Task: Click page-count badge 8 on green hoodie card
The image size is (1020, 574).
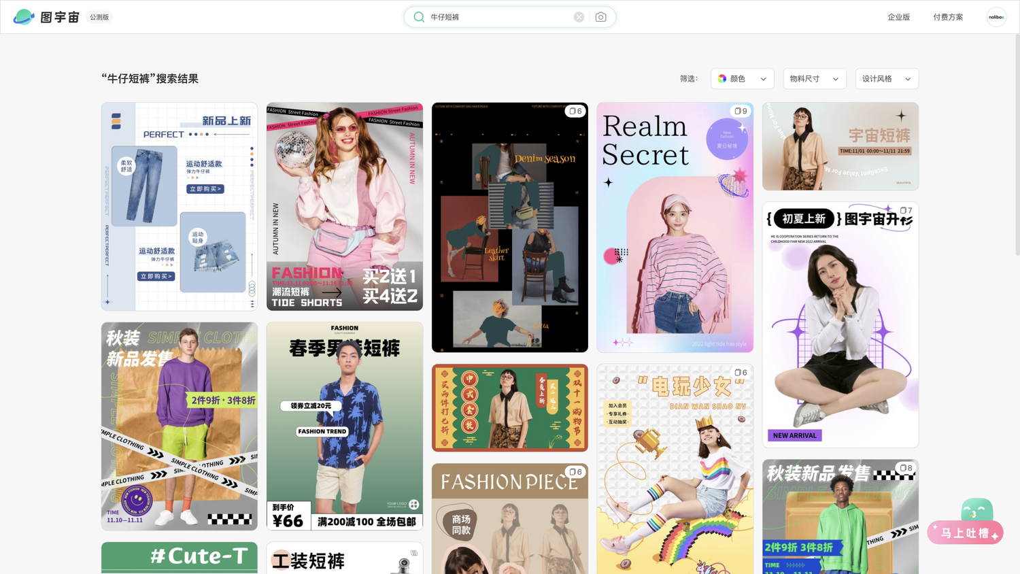Action: pos(906,468)
